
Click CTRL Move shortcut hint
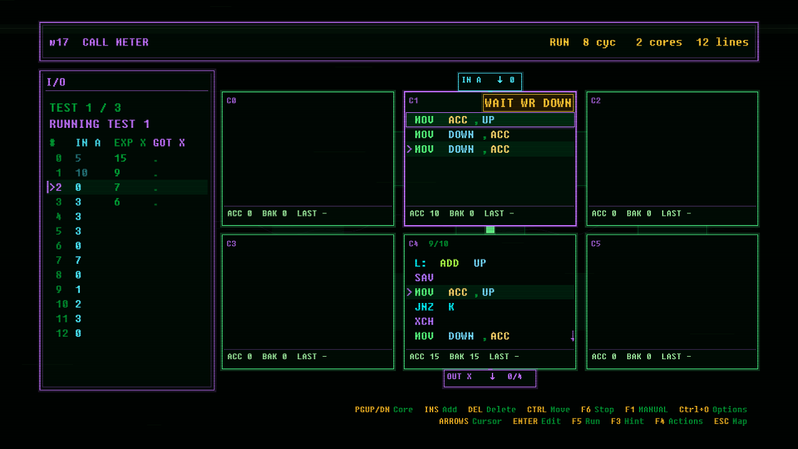pyautogui.click(x=549, y=410)
